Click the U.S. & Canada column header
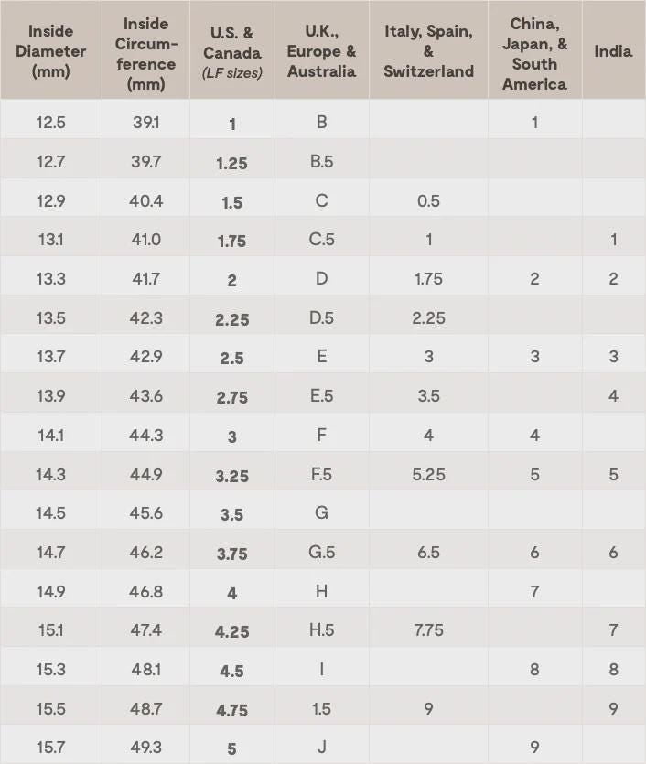The height and width of the screenshot is (764, 646). [x=231, y=52]
